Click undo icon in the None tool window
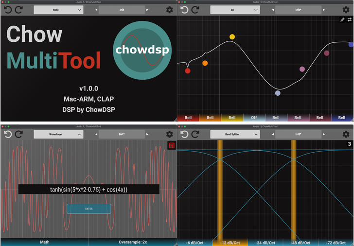 [x=8, y=10]
